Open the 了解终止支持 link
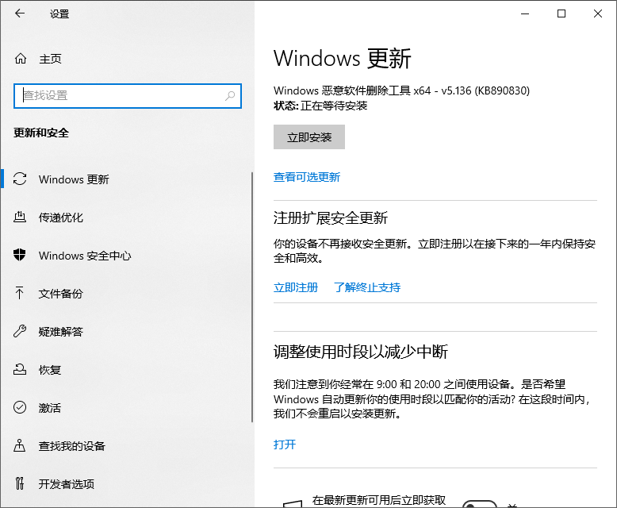This screenshot has width=617, height=508. tap(367, 287)
